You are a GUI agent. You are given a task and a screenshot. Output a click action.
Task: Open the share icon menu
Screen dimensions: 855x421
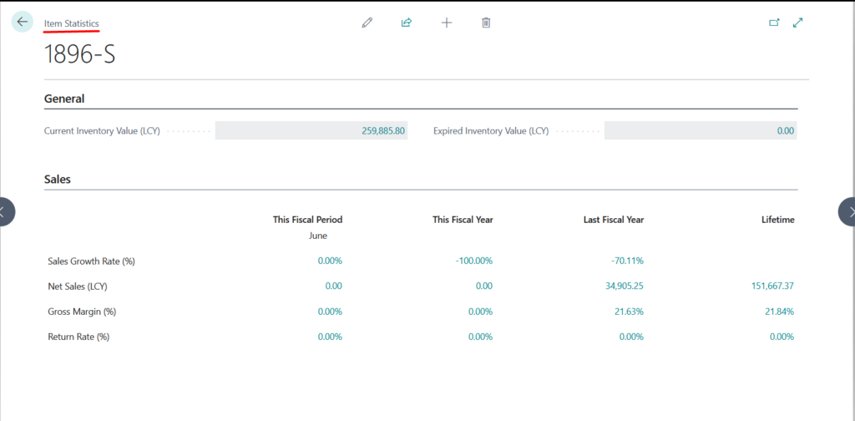point(407,23)
